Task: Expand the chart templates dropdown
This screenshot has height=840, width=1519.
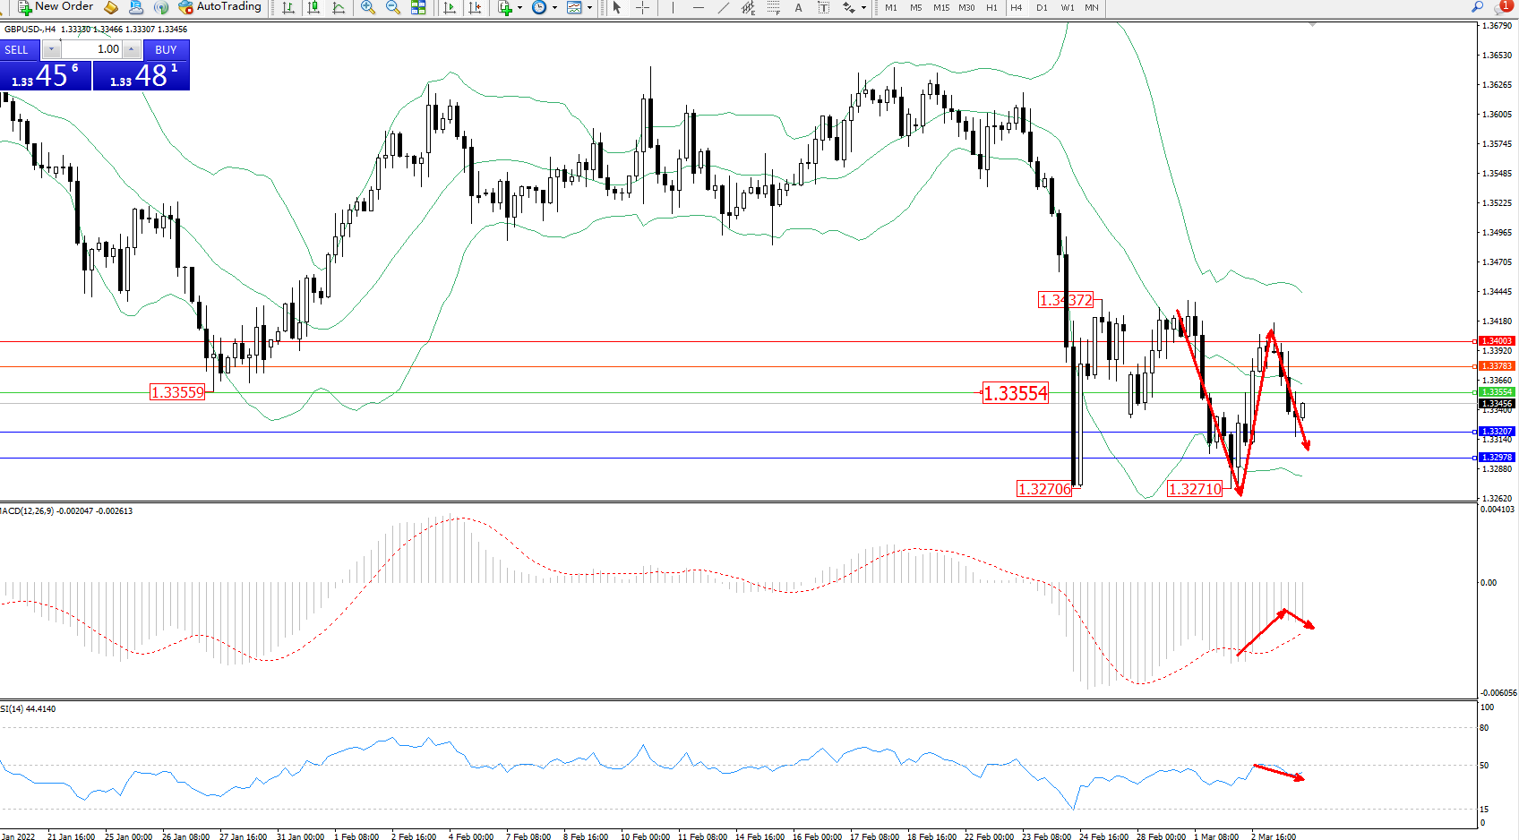Action: [589, 7]
